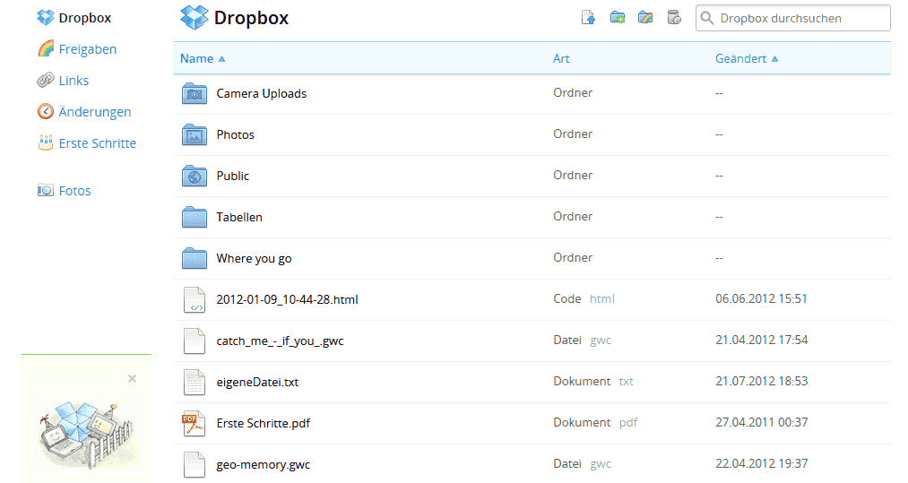Open the Public folder name
Viewport: 908px width, 483px height.
pyautogui.click(x=233, y=176)
